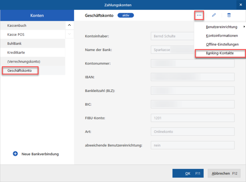Click the abweichende Benutzereinrichtung field

(193, 145)
